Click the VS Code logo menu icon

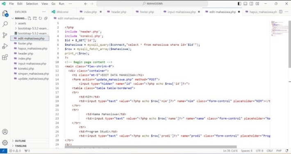point(4,4)
